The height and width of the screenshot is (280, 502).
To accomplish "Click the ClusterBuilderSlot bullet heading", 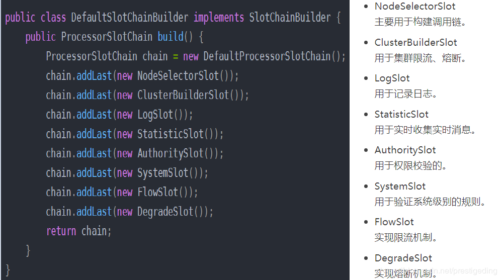I will pyautogui.click(x=415, y=43).
